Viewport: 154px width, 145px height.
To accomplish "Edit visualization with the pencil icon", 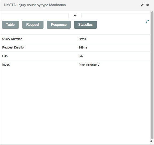I will point(142,5).
